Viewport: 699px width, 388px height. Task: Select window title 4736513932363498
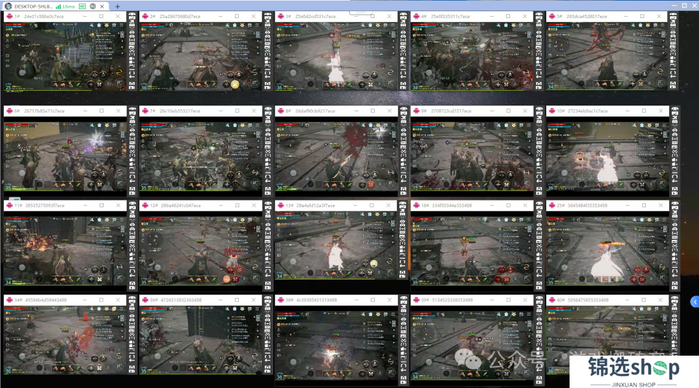tap(181, 300)
